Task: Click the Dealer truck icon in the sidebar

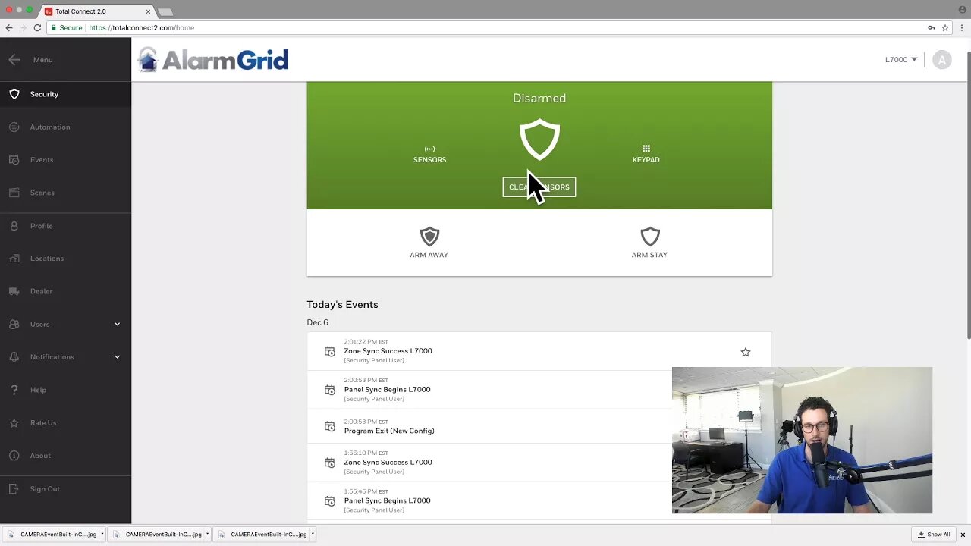Action: [14, 291]
